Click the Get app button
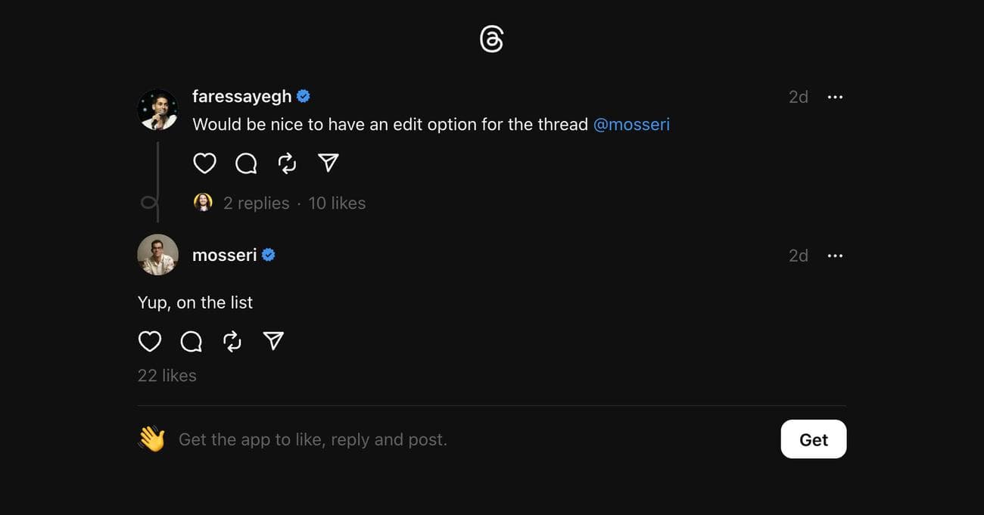 (x=813, y=439)
